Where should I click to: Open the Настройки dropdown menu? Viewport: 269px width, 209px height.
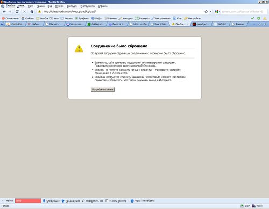click(x=193, y=18)
